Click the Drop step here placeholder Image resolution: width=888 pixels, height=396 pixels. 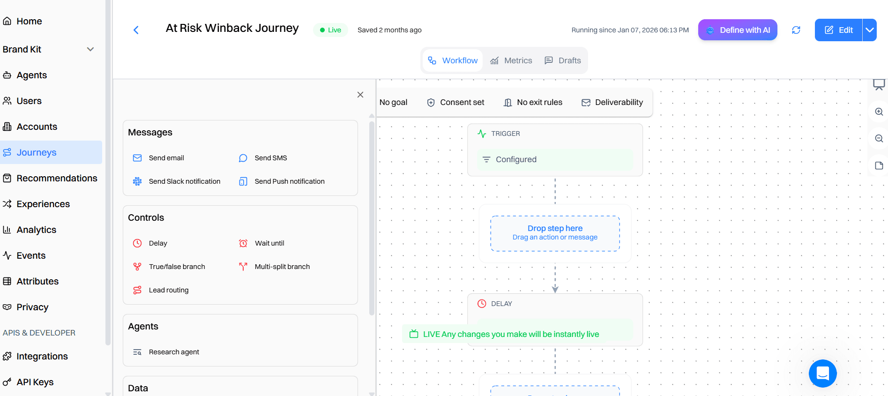pyautogui.click(x=555, y=233)
